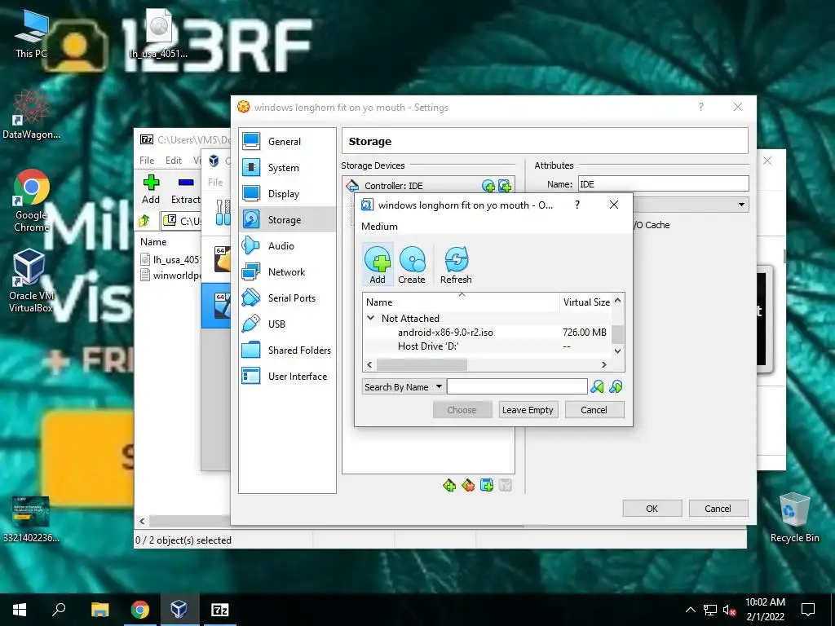Screen dimensions: 835x626
Task: Sort by Name column header
Action: 462,302
